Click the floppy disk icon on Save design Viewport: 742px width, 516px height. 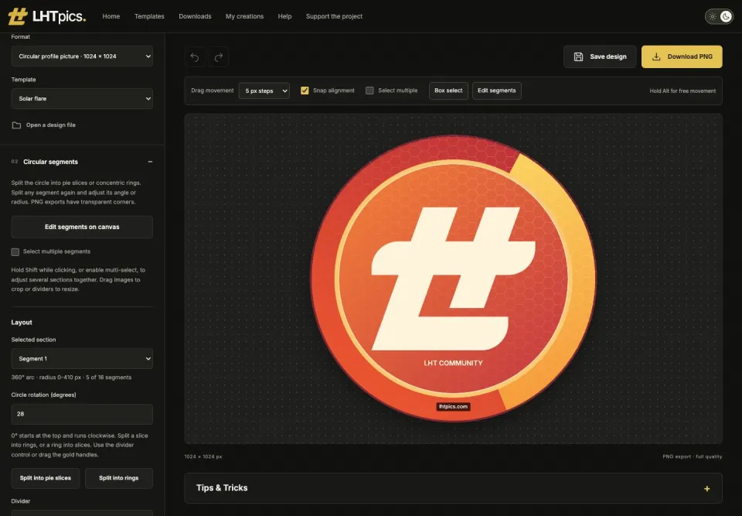click(x=578, y=56)
